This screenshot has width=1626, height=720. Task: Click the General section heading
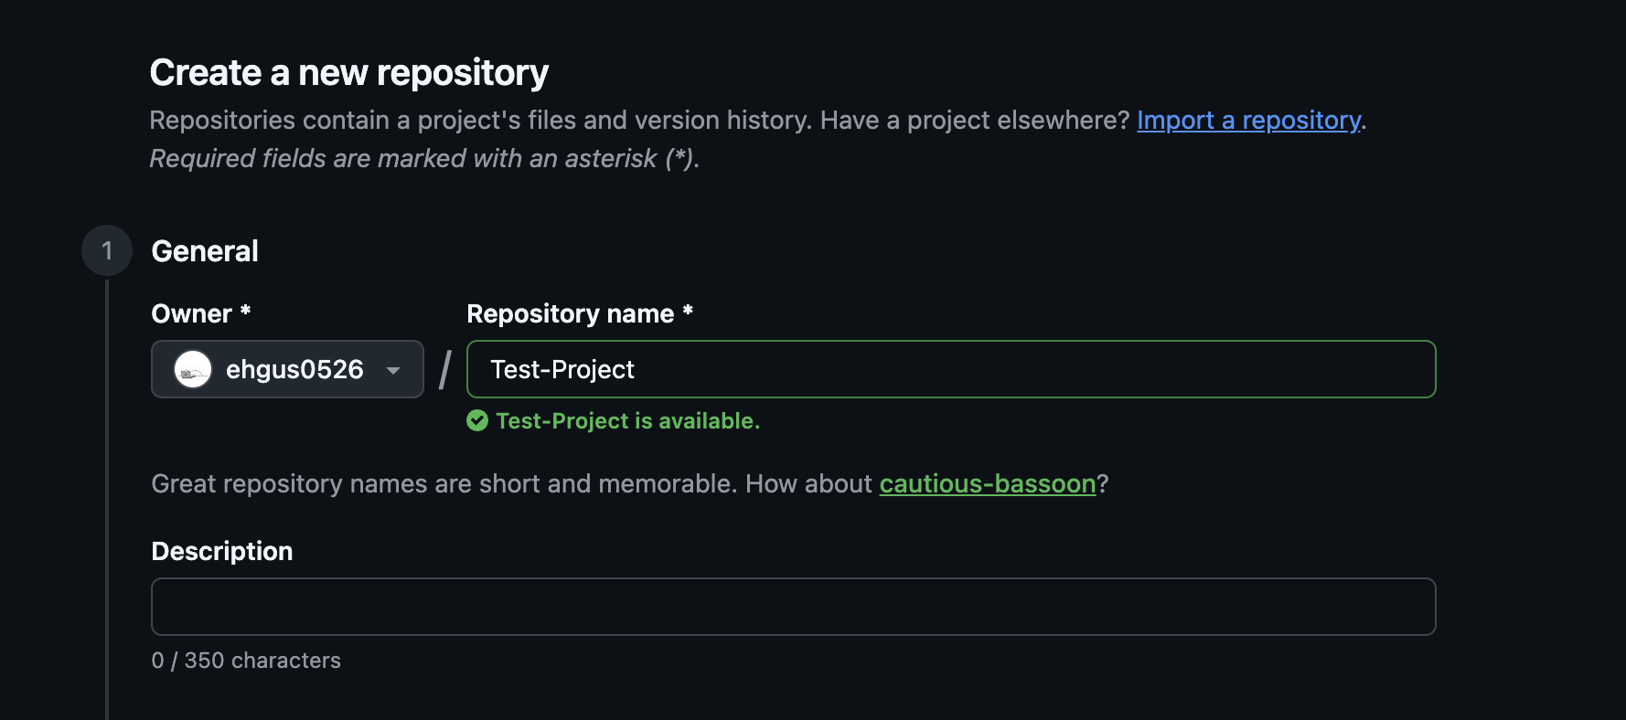(x=205, y=251)
